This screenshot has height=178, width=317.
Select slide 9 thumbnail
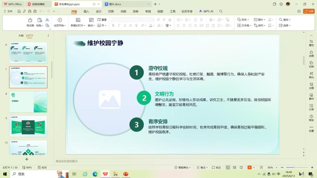[x=28, y=126]
